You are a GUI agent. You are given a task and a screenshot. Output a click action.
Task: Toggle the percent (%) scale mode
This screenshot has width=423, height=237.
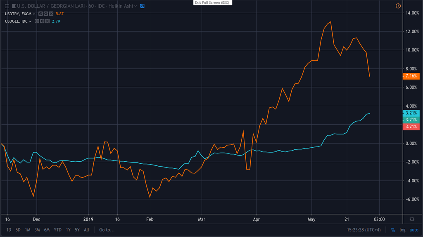393,230
